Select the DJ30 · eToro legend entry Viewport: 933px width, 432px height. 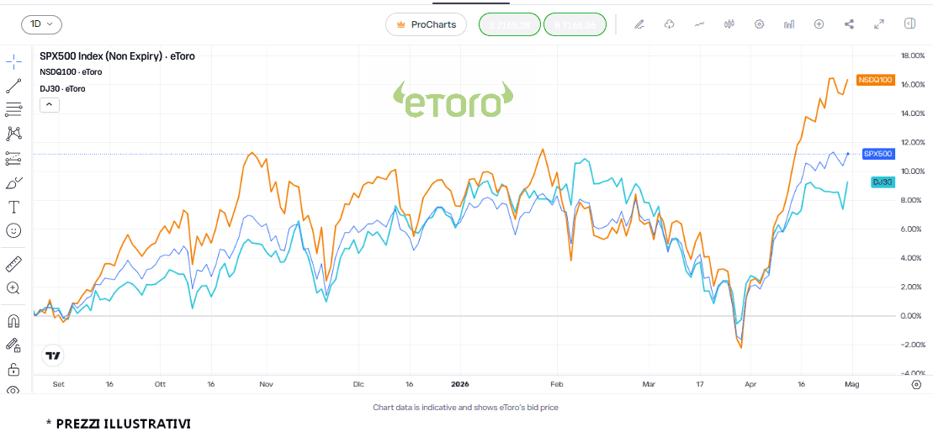point(62,88)
